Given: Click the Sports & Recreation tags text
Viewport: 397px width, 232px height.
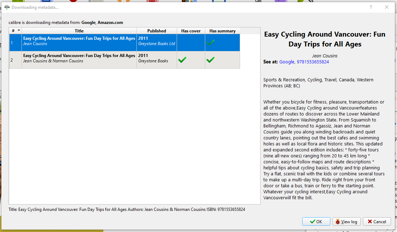Looking at the screenshot, I should 318,83.
